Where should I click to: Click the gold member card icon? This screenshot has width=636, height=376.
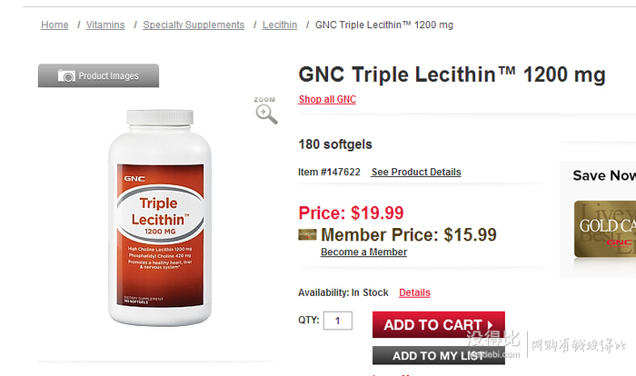point(307,234)
